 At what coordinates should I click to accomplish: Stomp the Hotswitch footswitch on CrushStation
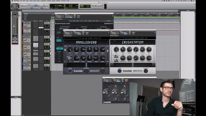coord(146,71)
